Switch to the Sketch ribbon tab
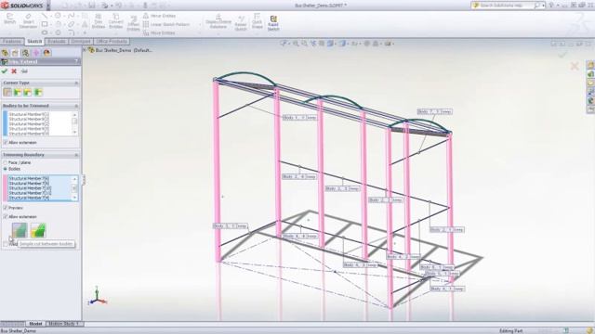Screen dimensions: 595x334 tap(34, 41)
